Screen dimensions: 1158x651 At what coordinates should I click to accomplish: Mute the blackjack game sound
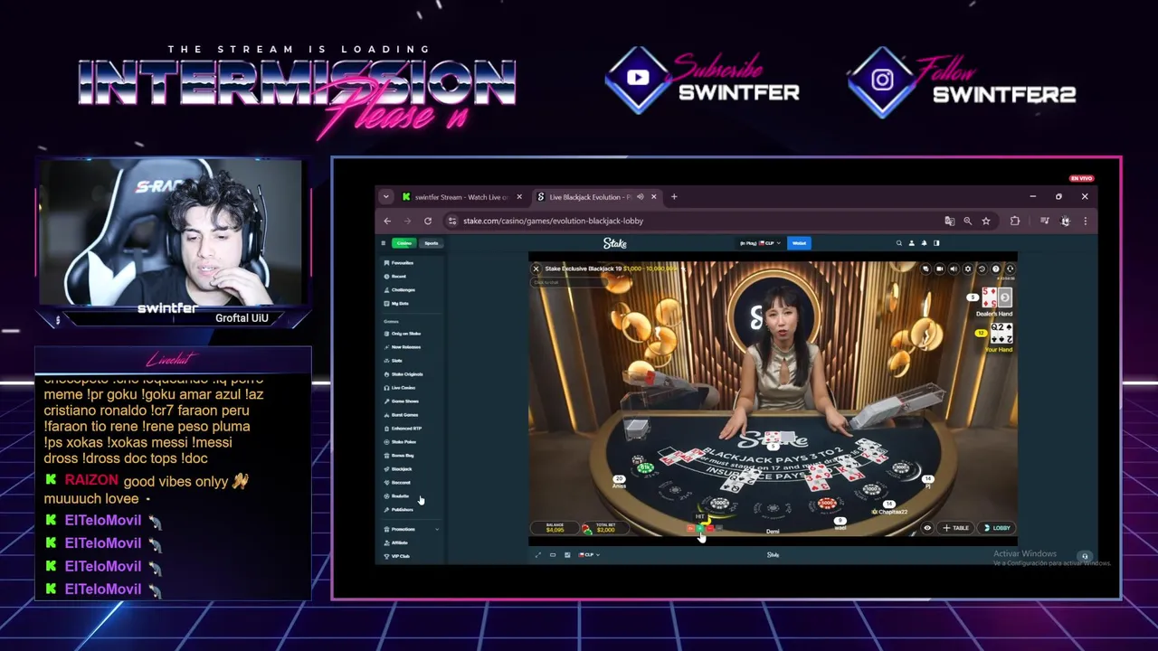point(954,269)
